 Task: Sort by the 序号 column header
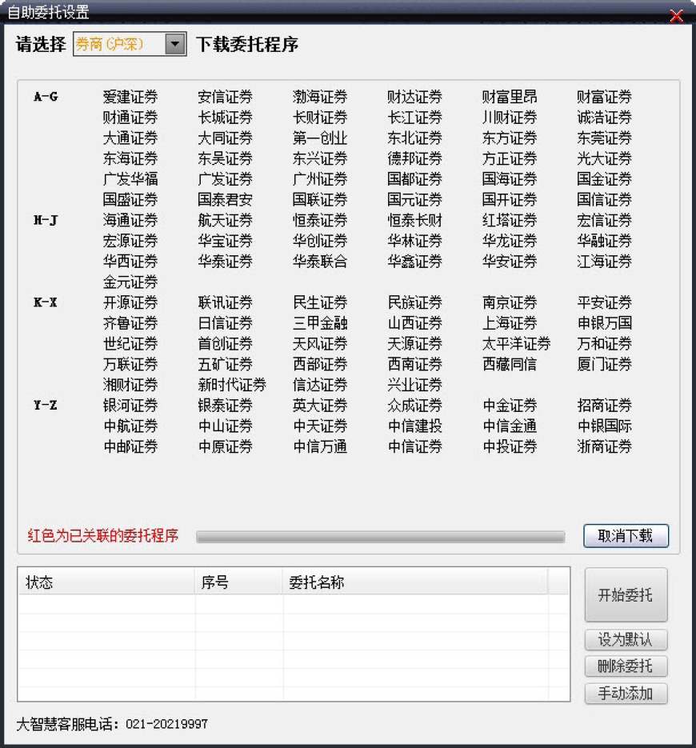pyautogui.click(x=238, y=582)
